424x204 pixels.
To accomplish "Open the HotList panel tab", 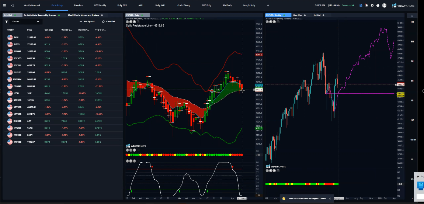I will (317, 15).
